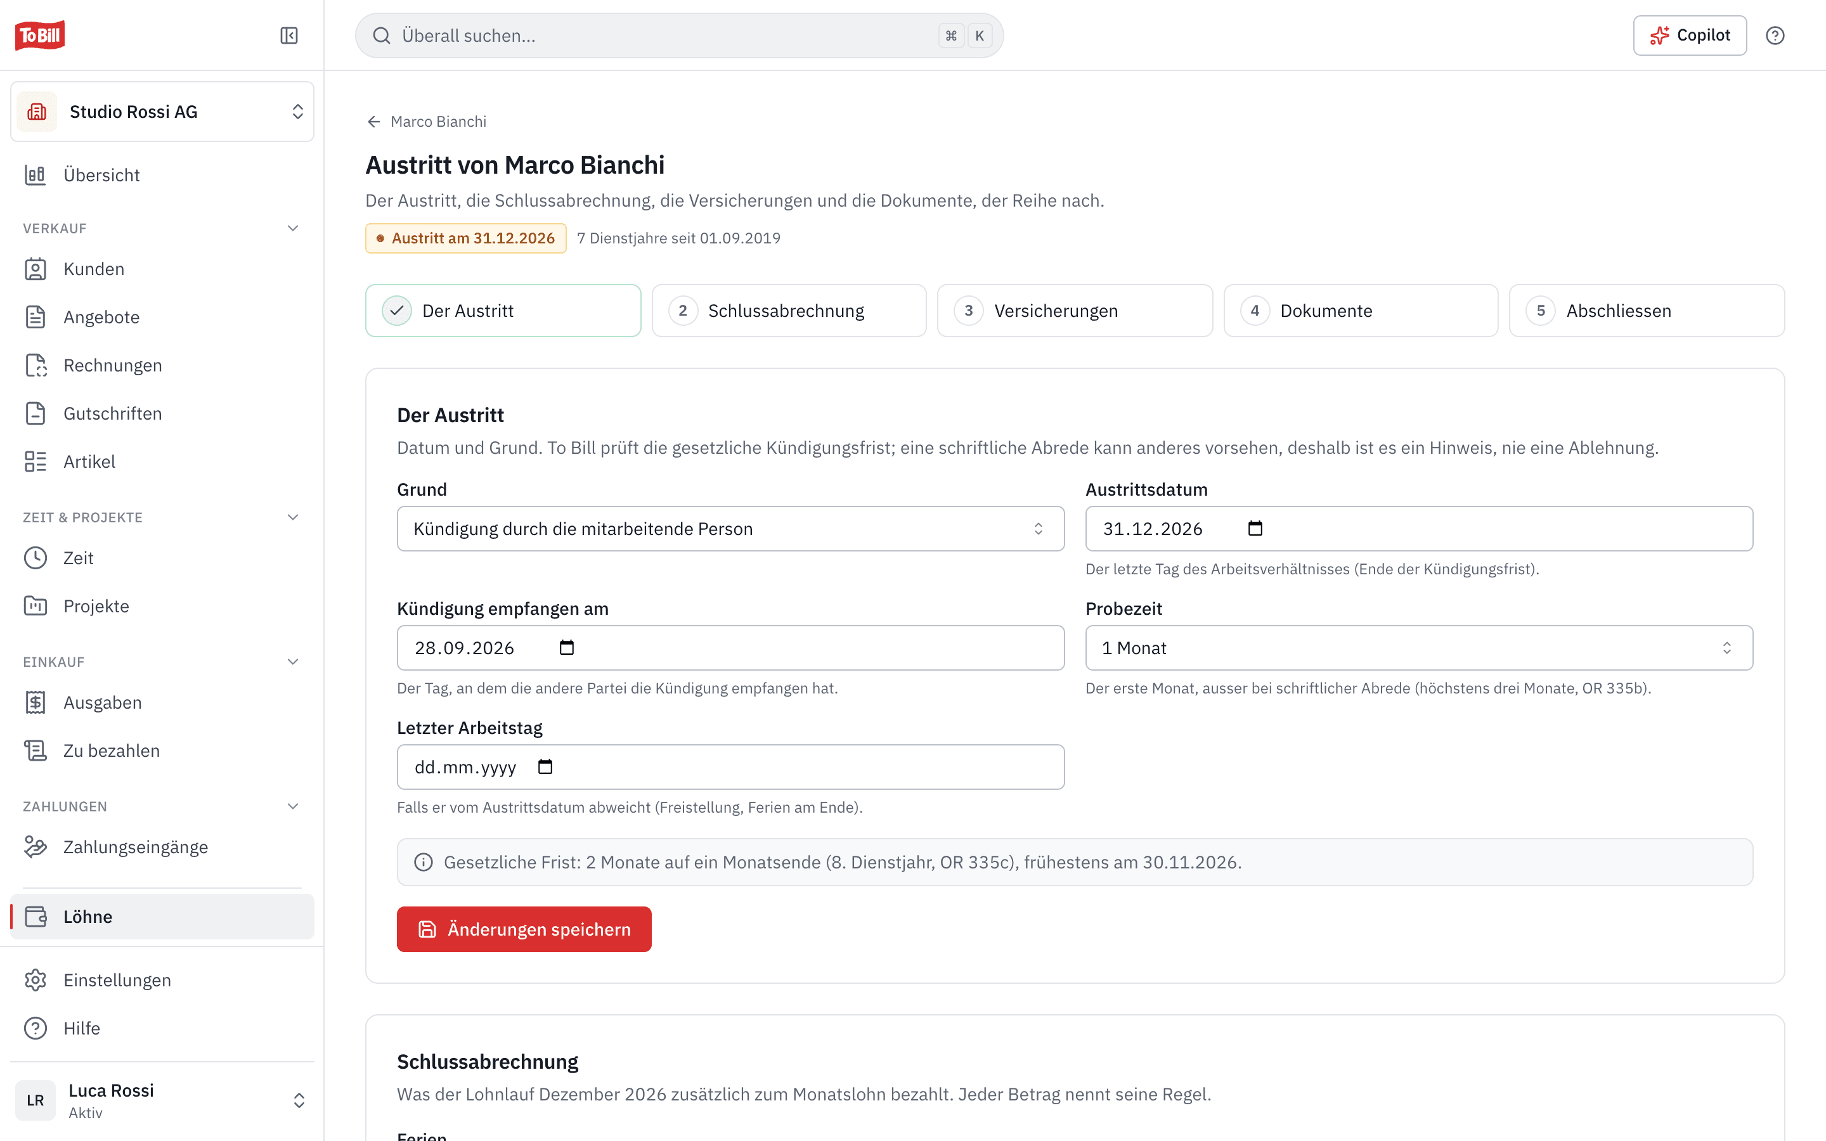Switch to Abschliessen step
The image size is (1826, 1141).
pos(1647,310)
